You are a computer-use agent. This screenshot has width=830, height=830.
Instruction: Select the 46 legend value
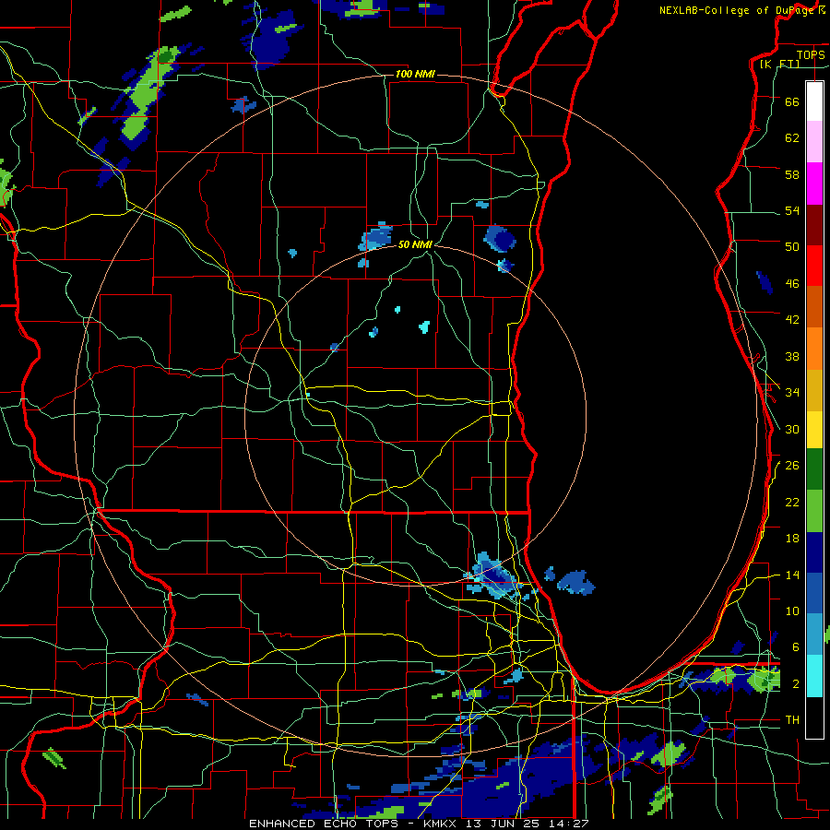click(x=792, y=284)
